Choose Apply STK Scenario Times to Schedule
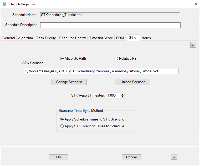Screen dimensions: 200x166 (x=62, y=126)
